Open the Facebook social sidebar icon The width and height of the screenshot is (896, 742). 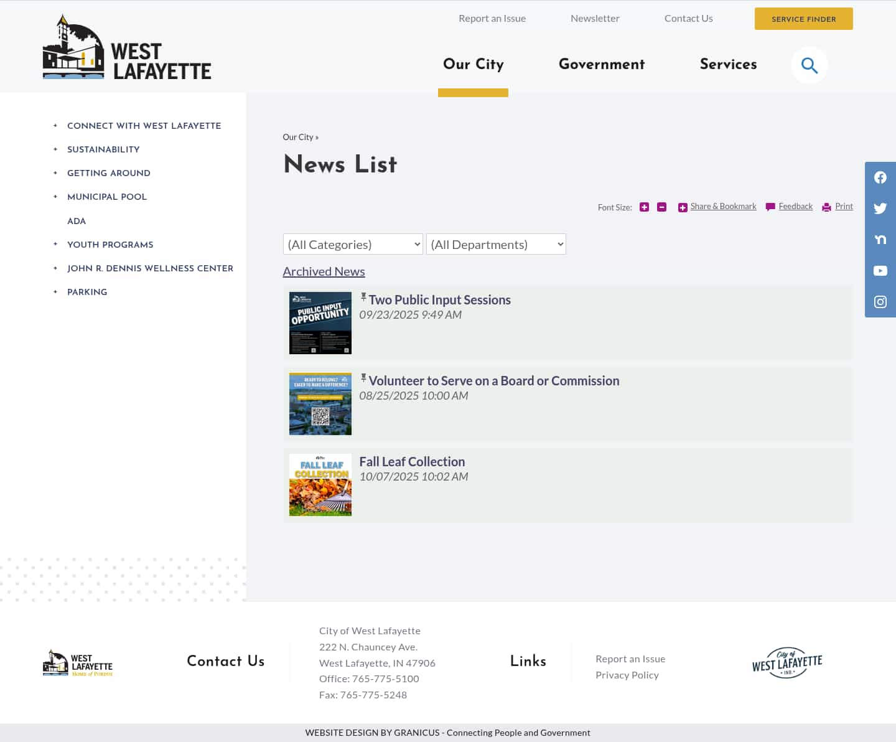880,177
